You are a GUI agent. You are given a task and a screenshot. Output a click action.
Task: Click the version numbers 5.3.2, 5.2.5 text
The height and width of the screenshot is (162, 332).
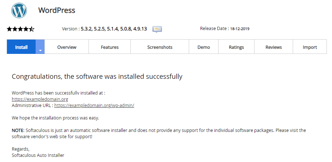pyautogui.click(x=114, y=29)
